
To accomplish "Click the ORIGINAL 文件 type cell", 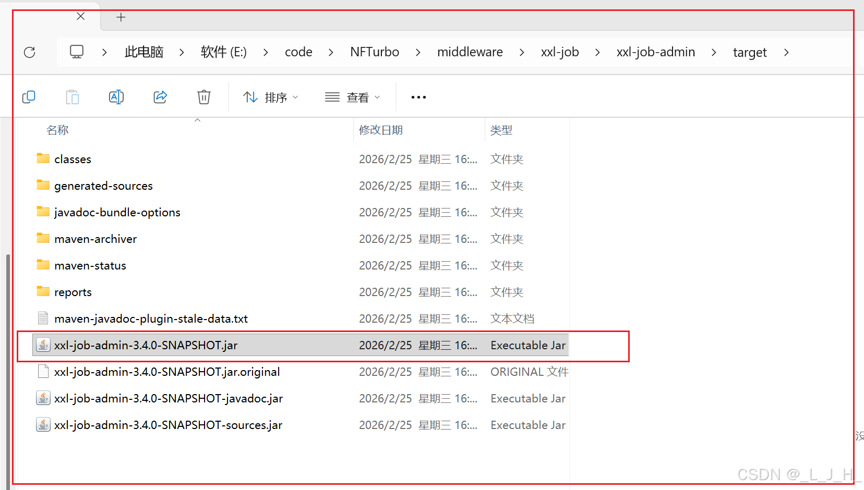I will pos(529,372).
